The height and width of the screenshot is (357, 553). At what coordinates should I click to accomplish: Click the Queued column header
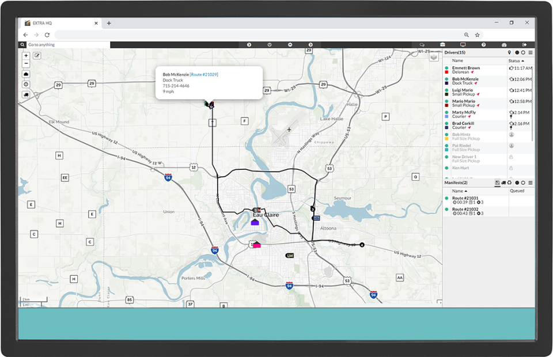click(x=517, y=191)
